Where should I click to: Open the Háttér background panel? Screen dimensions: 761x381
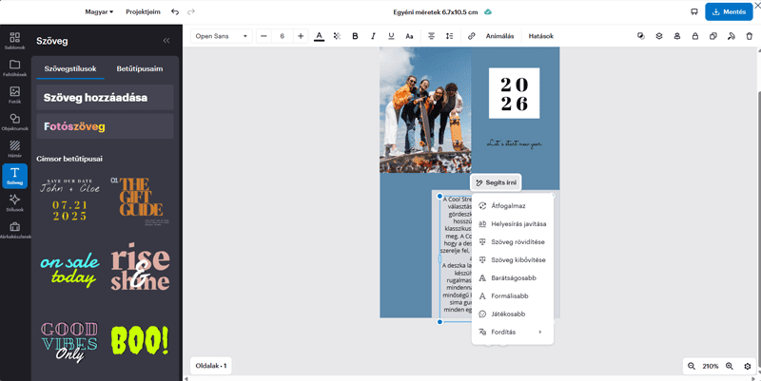(15, 149)
